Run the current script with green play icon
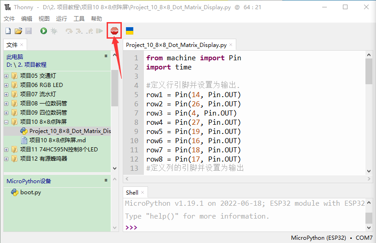Viewport: 376px width, 243px height. click(x=43, y=31)
